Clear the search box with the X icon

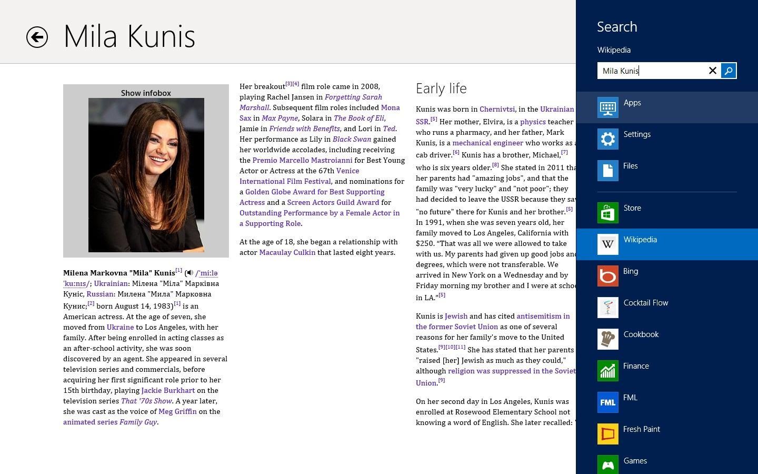pos(713,71)
